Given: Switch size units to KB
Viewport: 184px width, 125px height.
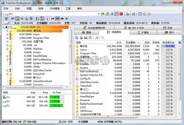Looking at the screenshot, I should pyautogui.click(x=53, y=18).
